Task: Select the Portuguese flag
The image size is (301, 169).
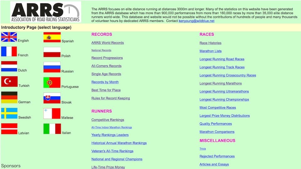Action: (52, 83)
